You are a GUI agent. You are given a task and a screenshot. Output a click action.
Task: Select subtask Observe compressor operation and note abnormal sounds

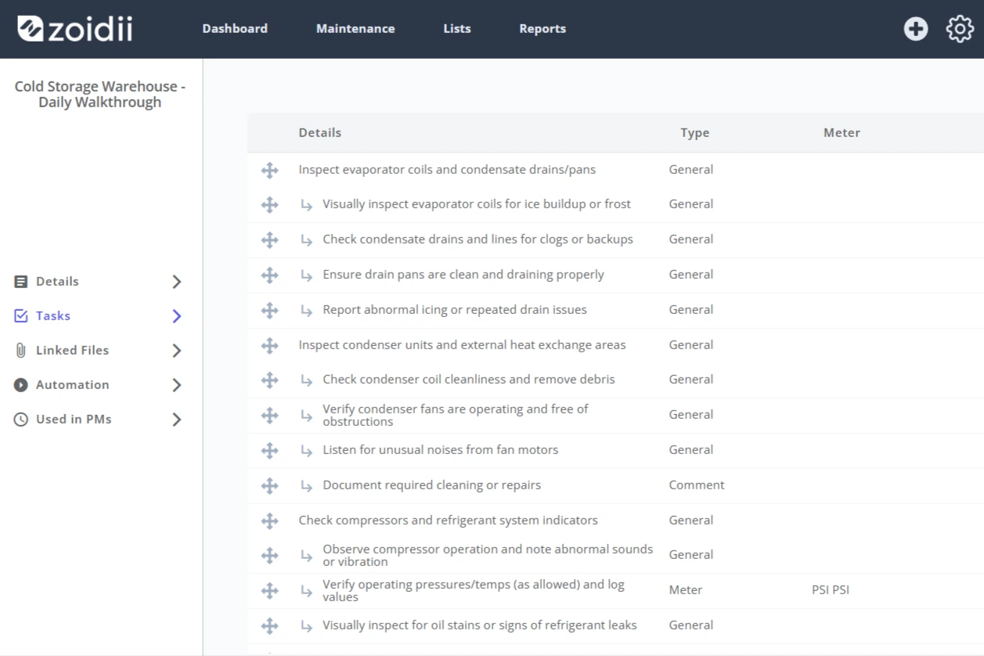488,555
